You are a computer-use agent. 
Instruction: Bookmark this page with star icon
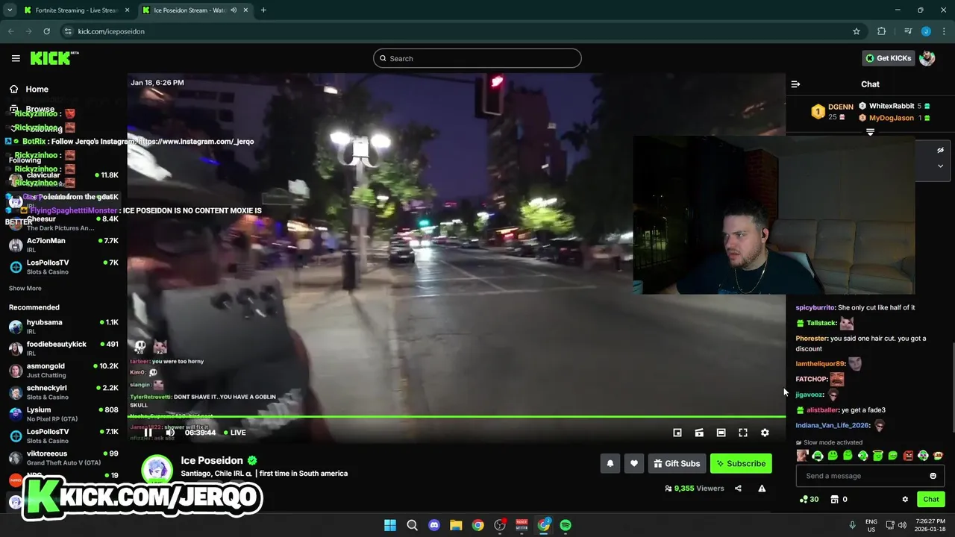[x=857, y=31]
